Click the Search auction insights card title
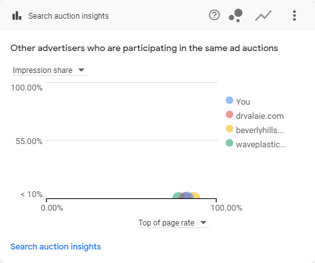The image size is (315, 263). (x=68, y=16)
